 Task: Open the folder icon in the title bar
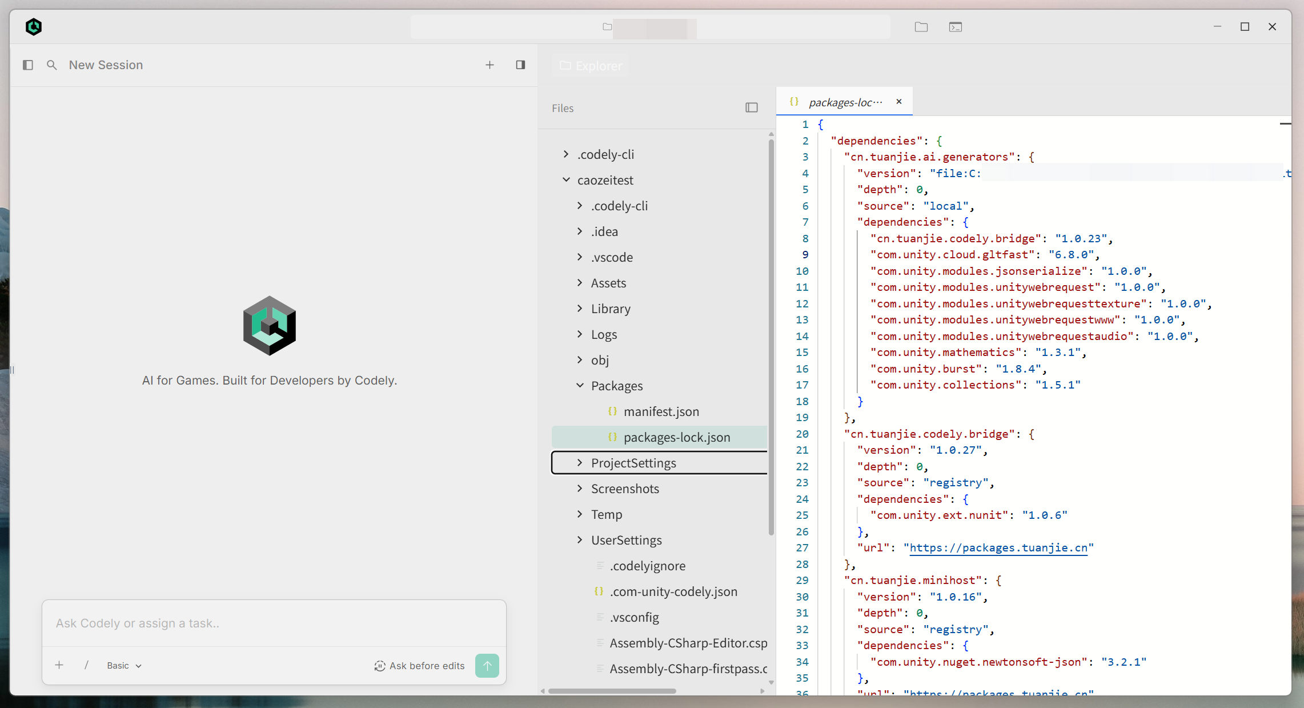921,27
